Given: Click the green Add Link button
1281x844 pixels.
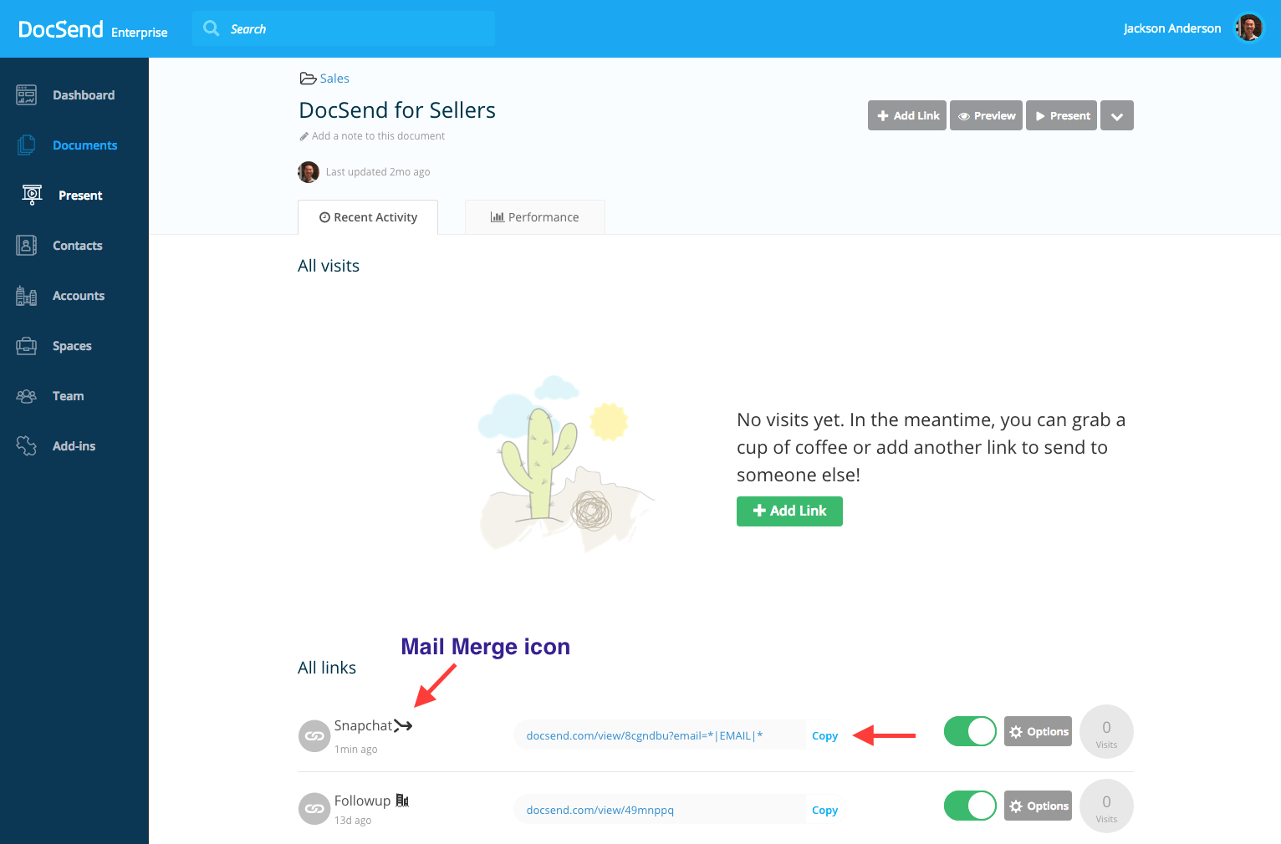Looking at the screenshot, I should pyautogui.click(x=789, y=511).
